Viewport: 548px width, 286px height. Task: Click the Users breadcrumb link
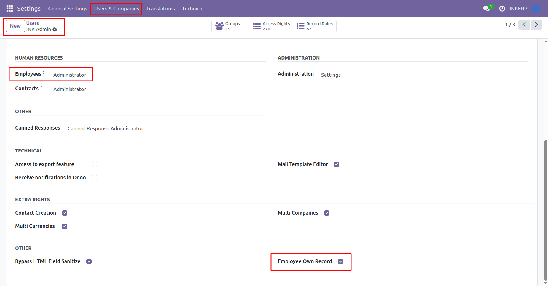pyautogui.click(x=33, y=23)
